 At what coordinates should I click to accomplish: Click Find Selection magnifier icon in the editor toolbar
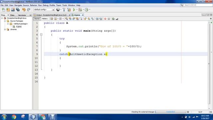click(x=67, y=19)
